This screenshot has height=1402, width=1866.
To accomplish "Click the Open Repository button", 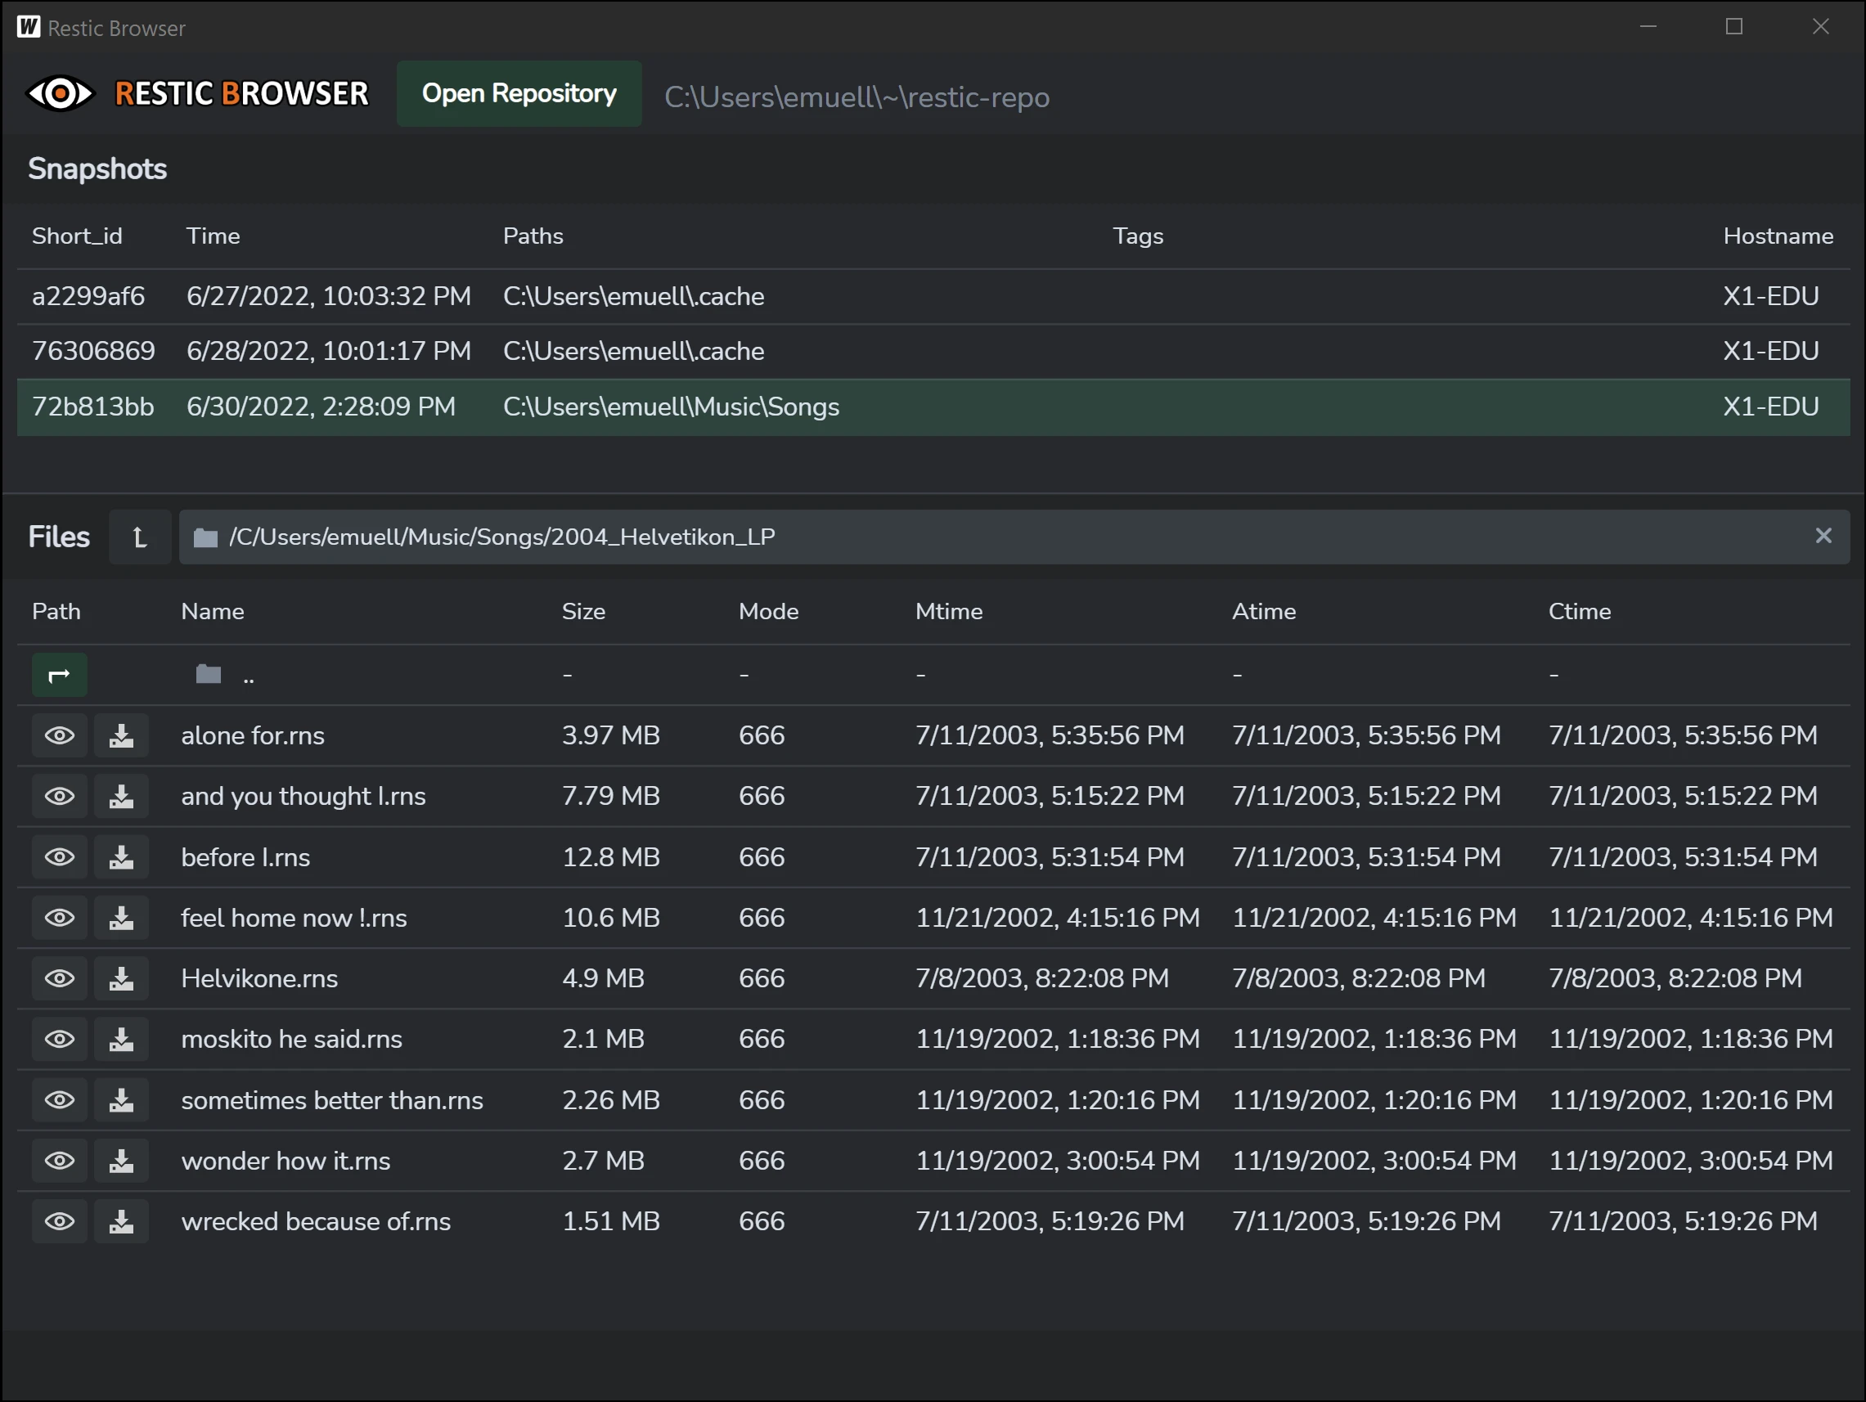I will click(519, 93).
